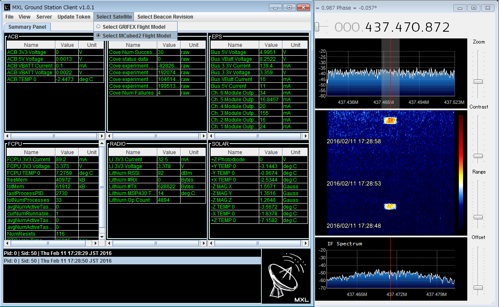The image size is (499, 307).
Task: Click the SOLAR panel right scroll arrow
Action: 305,243
